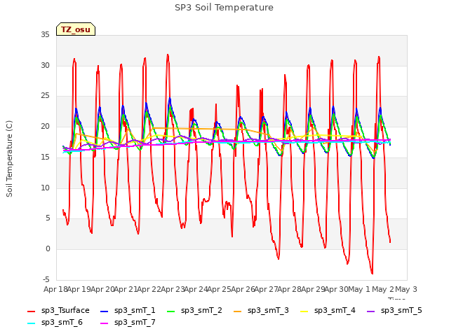The height and width of the screenshot is (336, 449).
Task: Toggle sp3_smT_5 legend entry
Action: click(x=394, y=311)
